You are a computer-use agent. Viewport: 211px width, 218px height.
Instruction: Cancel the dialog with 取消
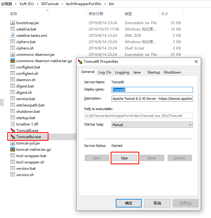pos(157,203)
